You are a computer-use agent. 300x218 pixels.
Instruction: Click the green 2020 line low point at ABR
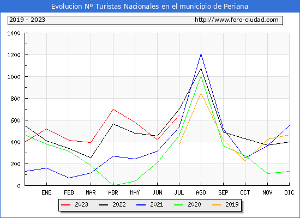(x=113, y=185)
